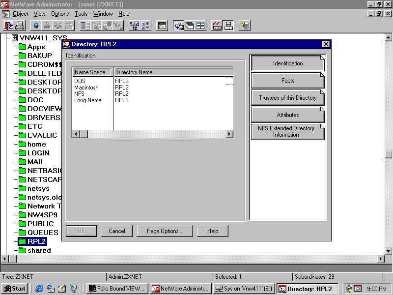Viewport: 393px width, 295px height.
Task: Switch to the Identification page
Action: pos(288,63)
